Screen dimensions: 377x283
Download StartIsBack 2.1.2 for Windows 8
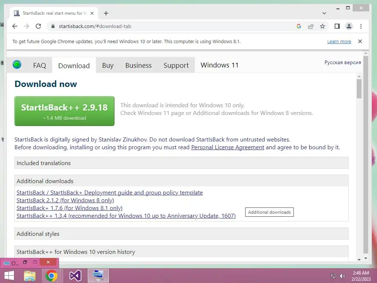[x=65, y=200]
